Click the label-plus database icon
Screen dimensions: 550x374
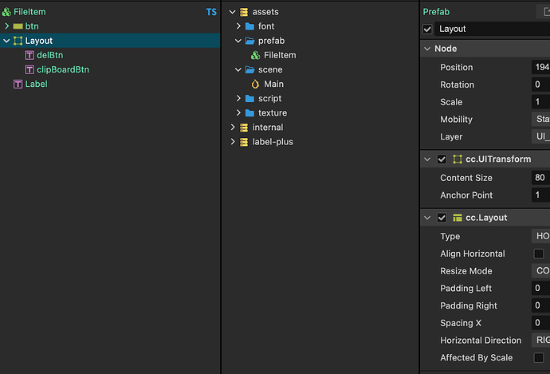(244, 142)
